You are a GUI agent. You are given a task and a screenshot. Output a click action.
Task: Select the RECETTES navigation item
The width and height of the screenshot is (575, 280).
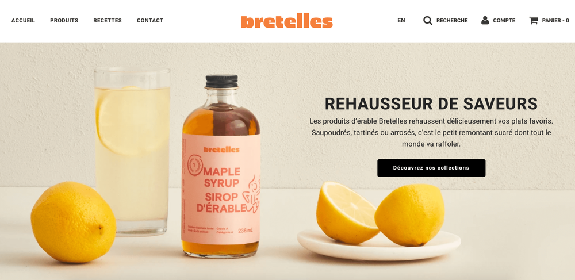click(x=108, y=21)
